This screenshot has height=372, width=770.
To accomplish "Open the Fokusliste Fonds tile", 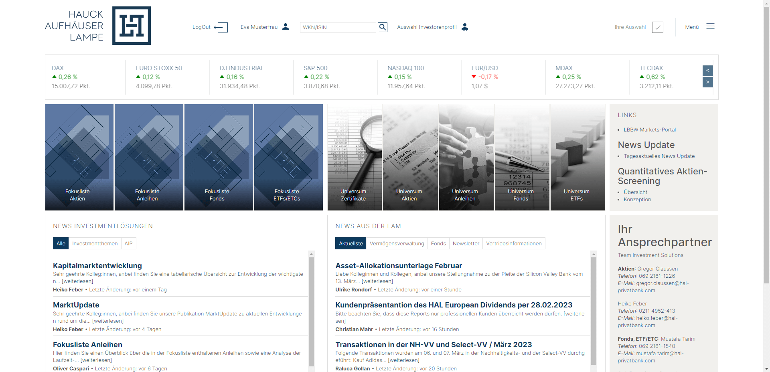I will (219, 157).
